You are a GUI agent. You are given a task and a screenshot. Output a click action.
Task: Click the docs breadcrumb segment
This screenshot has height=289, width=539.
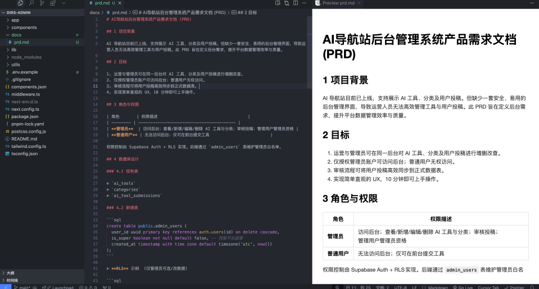coord(94,12)
